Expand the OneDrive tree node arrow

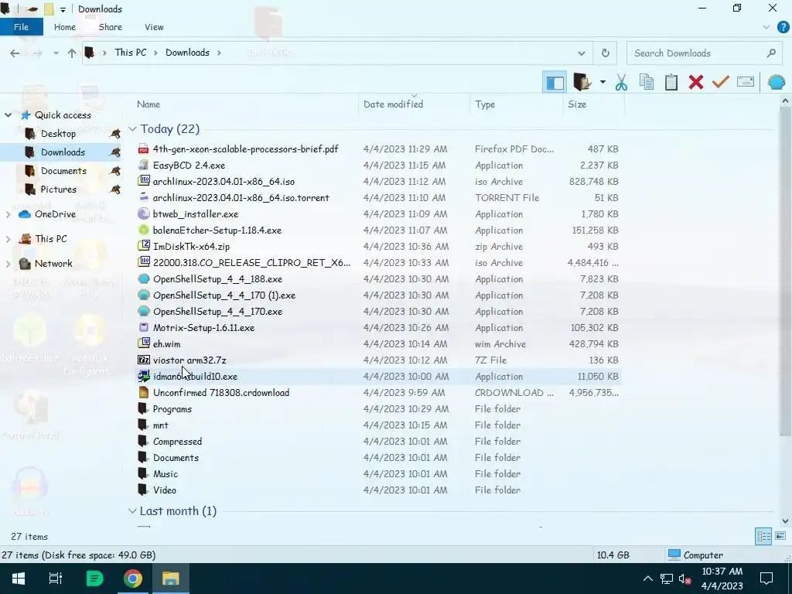pos(8,214)
